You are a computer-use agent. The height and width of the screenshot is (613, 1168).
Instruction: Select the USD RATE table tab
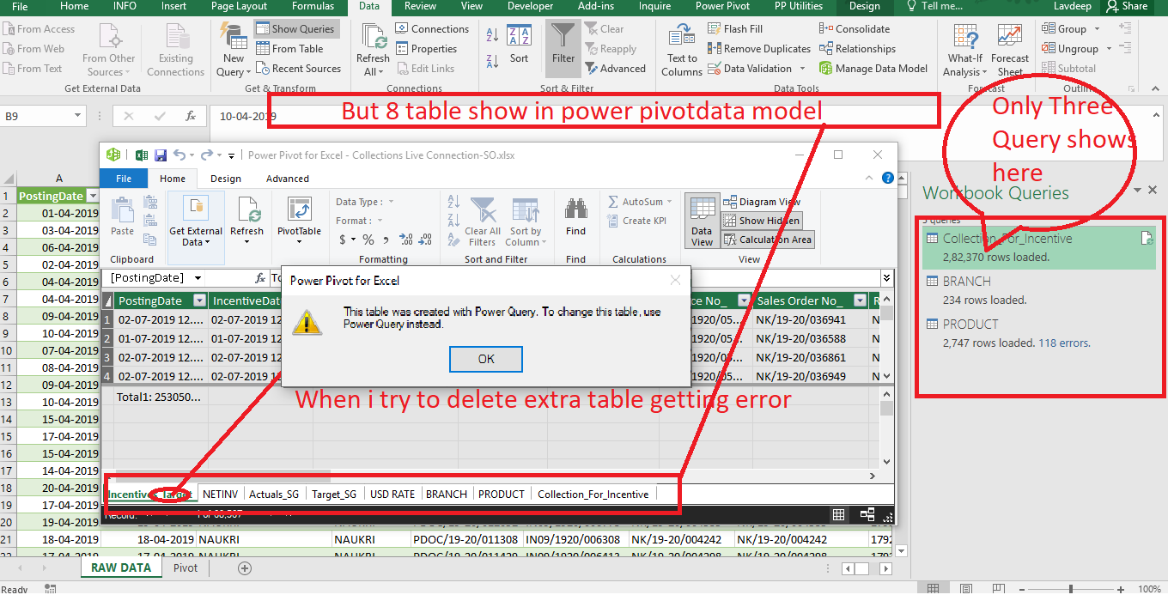pyautogui.click(x=392, y=494)
